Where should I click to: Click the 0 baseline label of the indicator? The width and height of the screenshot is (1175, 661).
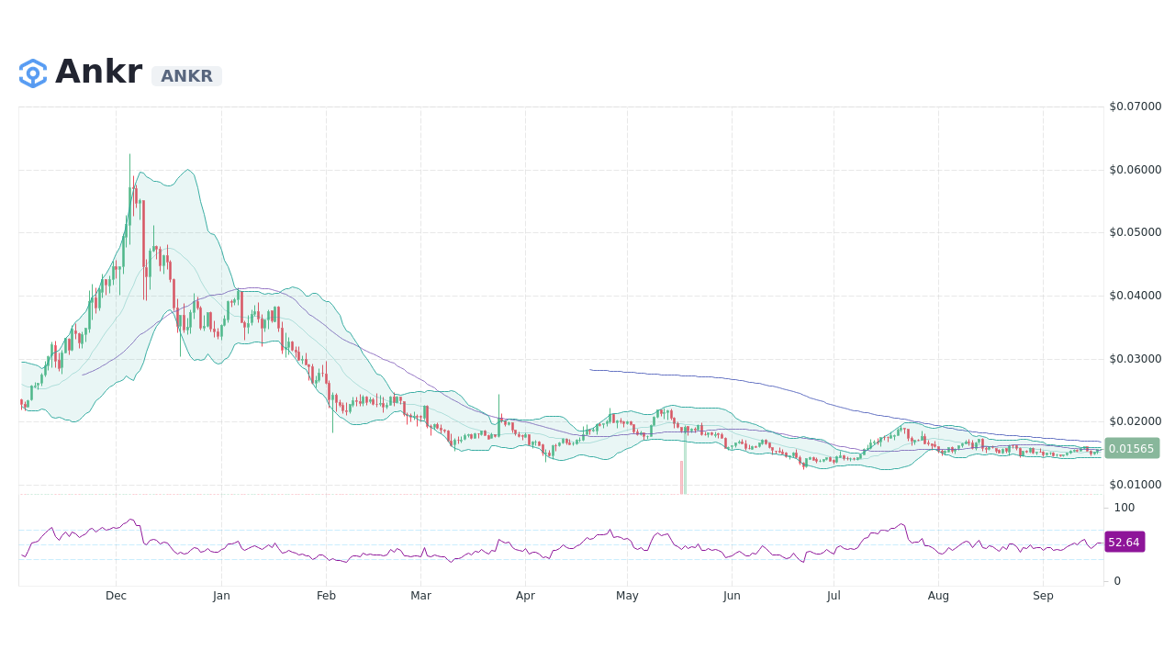point(1117,580)
